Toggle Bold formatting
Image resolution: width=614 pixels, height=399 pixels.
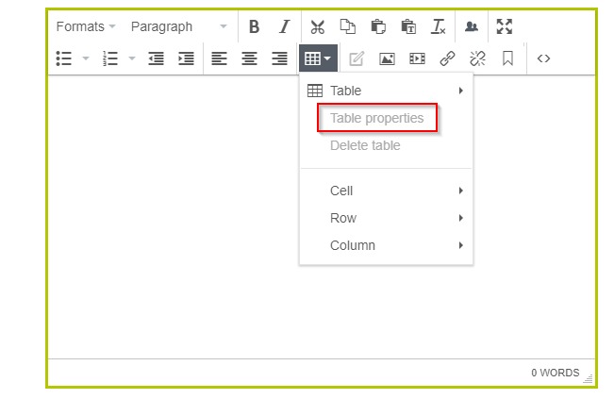tap(254, 27)
